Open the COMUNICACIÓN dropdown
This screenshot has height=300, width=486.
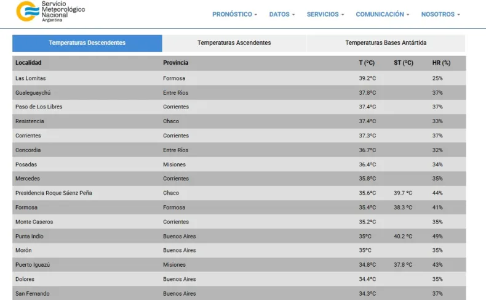(x=383, y=14)
